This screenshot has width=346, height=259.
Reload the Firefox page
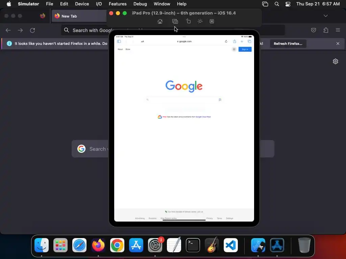pos(32,30)
